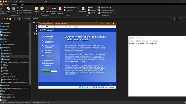Click optical disk icon in VirtualBox status bar
The image size is (186, 104).
(83, 87)
